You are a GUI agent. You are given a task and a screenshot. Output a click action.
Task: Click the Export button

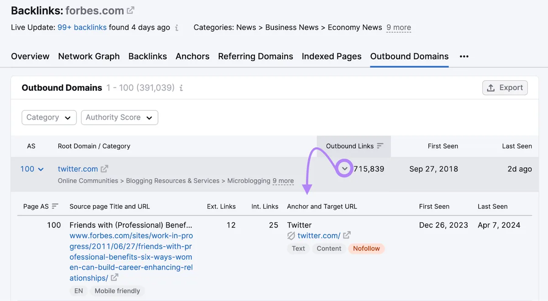[505, 88]
